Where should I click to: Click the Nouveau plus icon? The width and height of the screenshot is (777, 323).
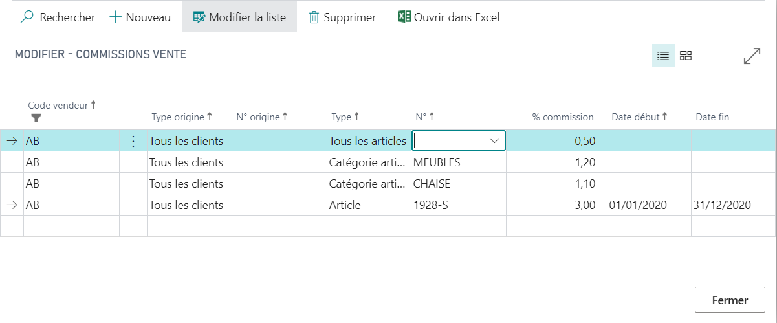click(115, 17)
